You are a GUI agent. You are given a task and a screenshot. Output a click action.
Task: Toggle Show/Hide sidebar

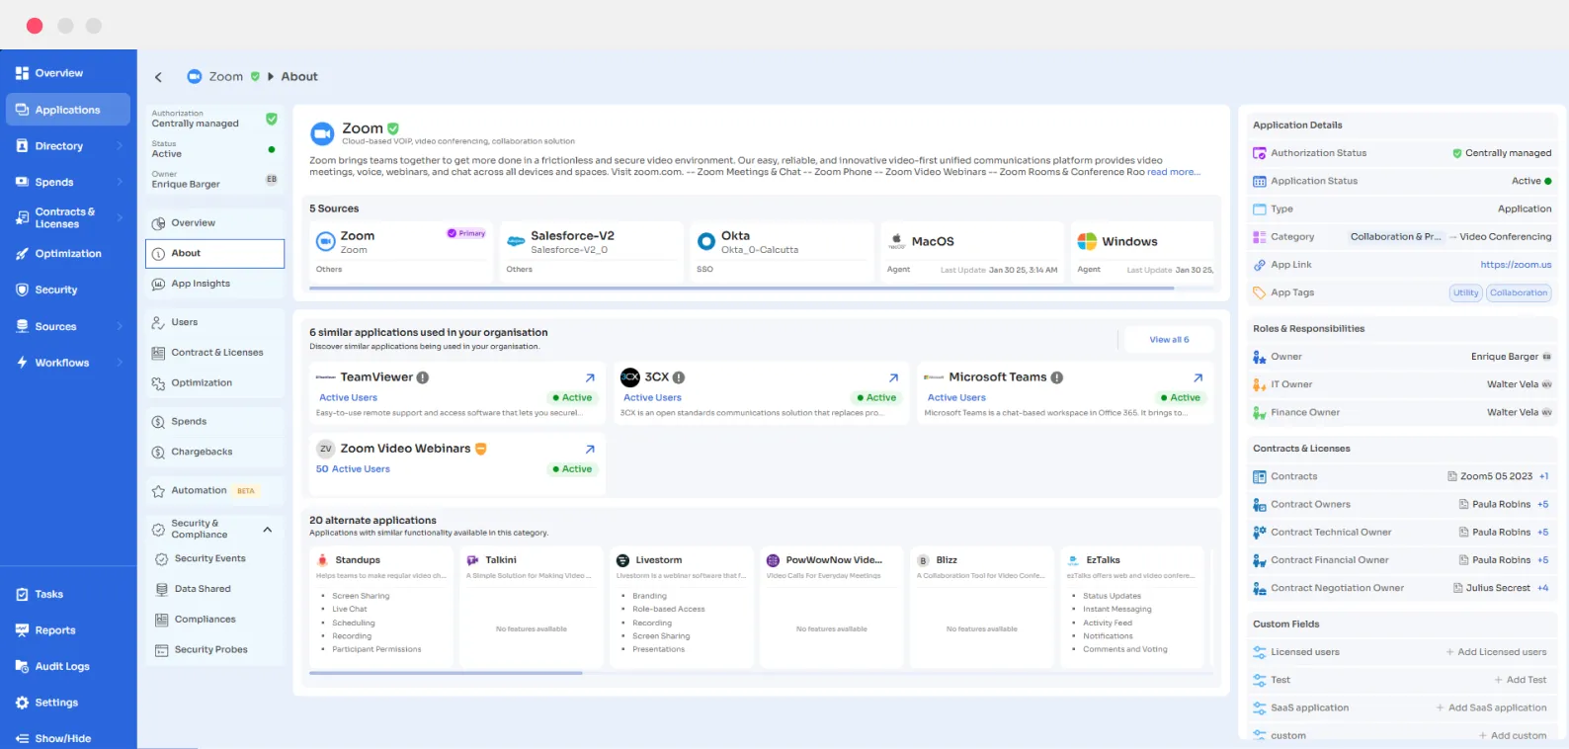click(68, 738)
